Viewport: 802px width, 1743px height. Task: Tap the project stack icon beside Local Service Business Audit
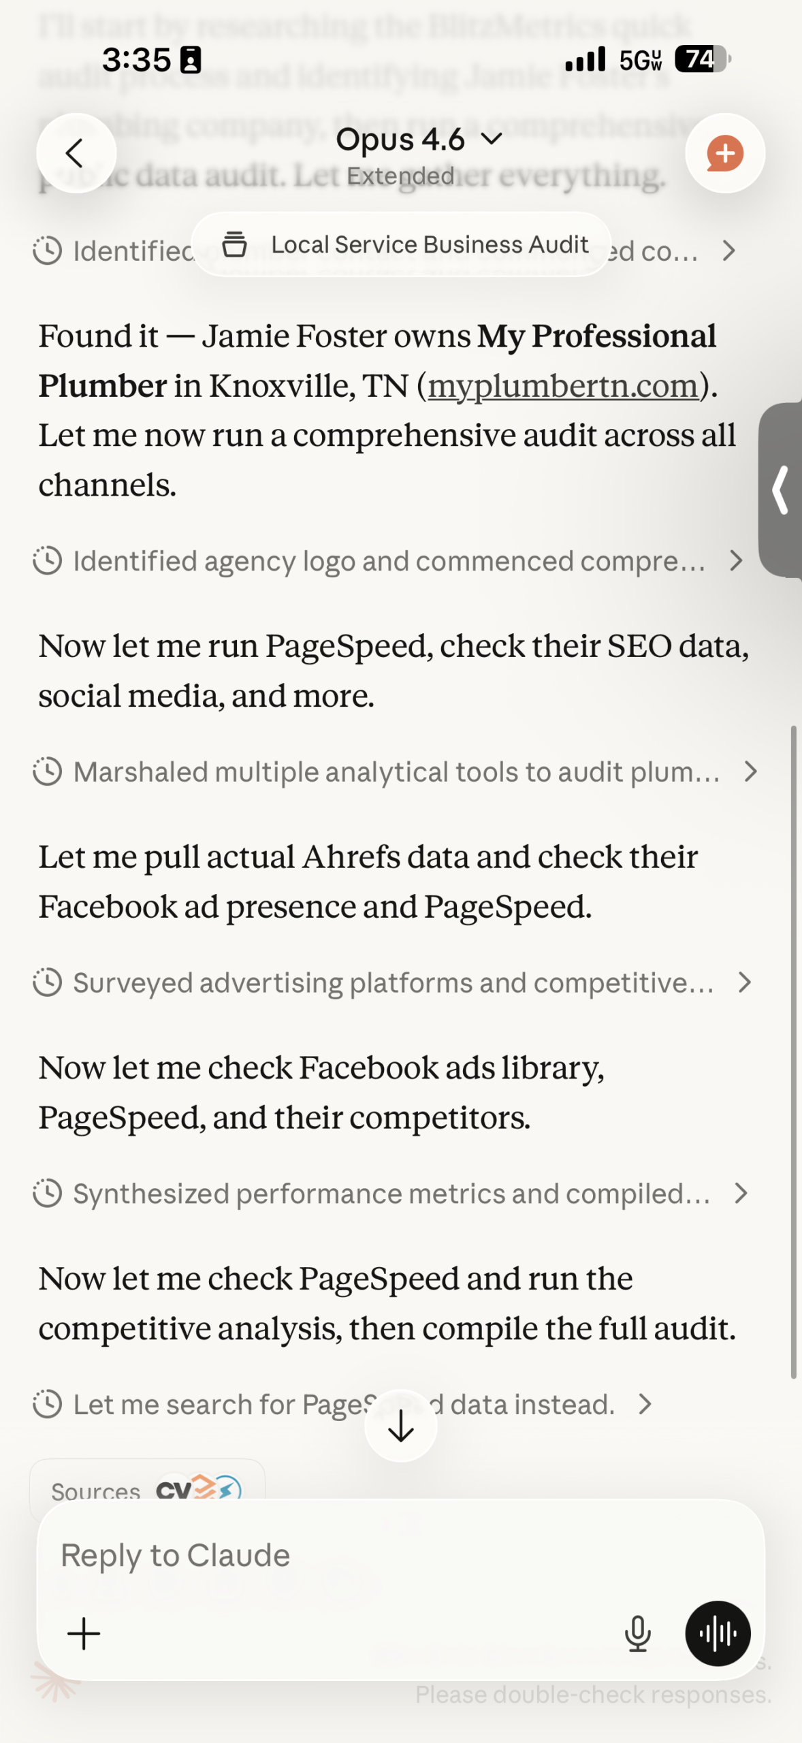(x=235, y=244)
